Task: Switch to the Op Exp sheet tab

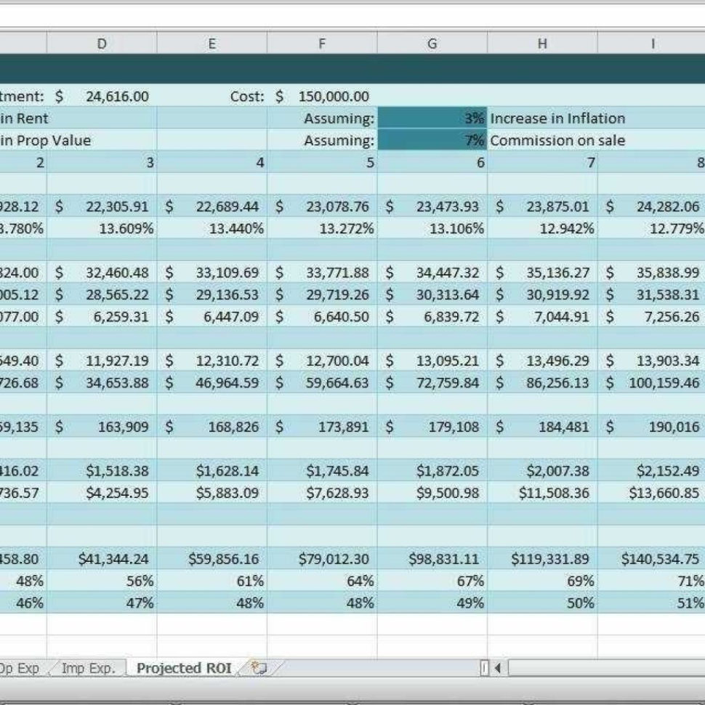Action: [22, 666]
